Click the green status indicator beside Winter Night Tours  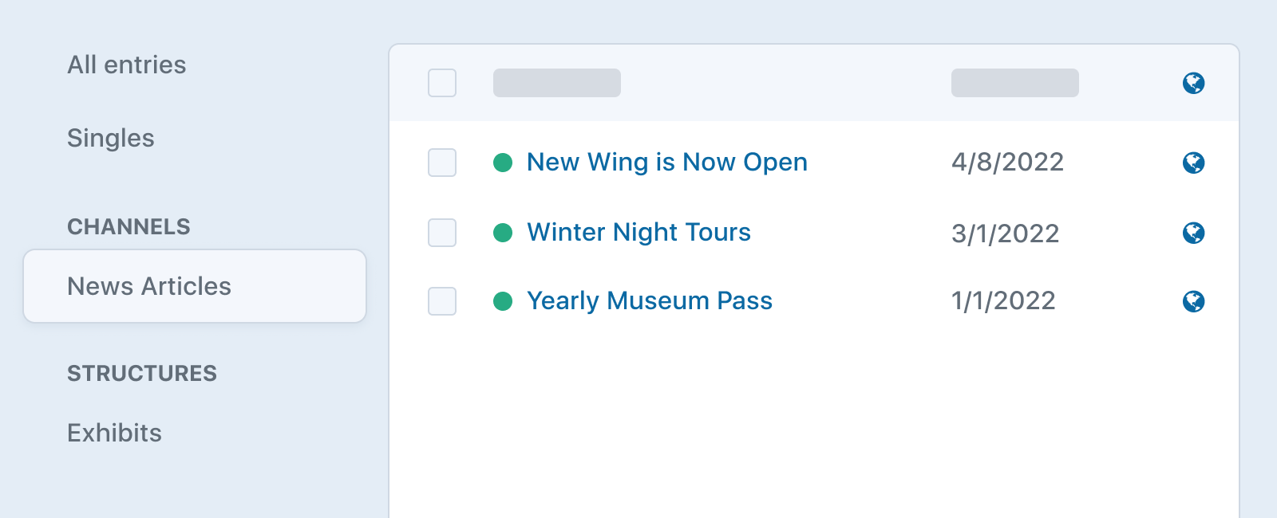(x=503, y=231)
